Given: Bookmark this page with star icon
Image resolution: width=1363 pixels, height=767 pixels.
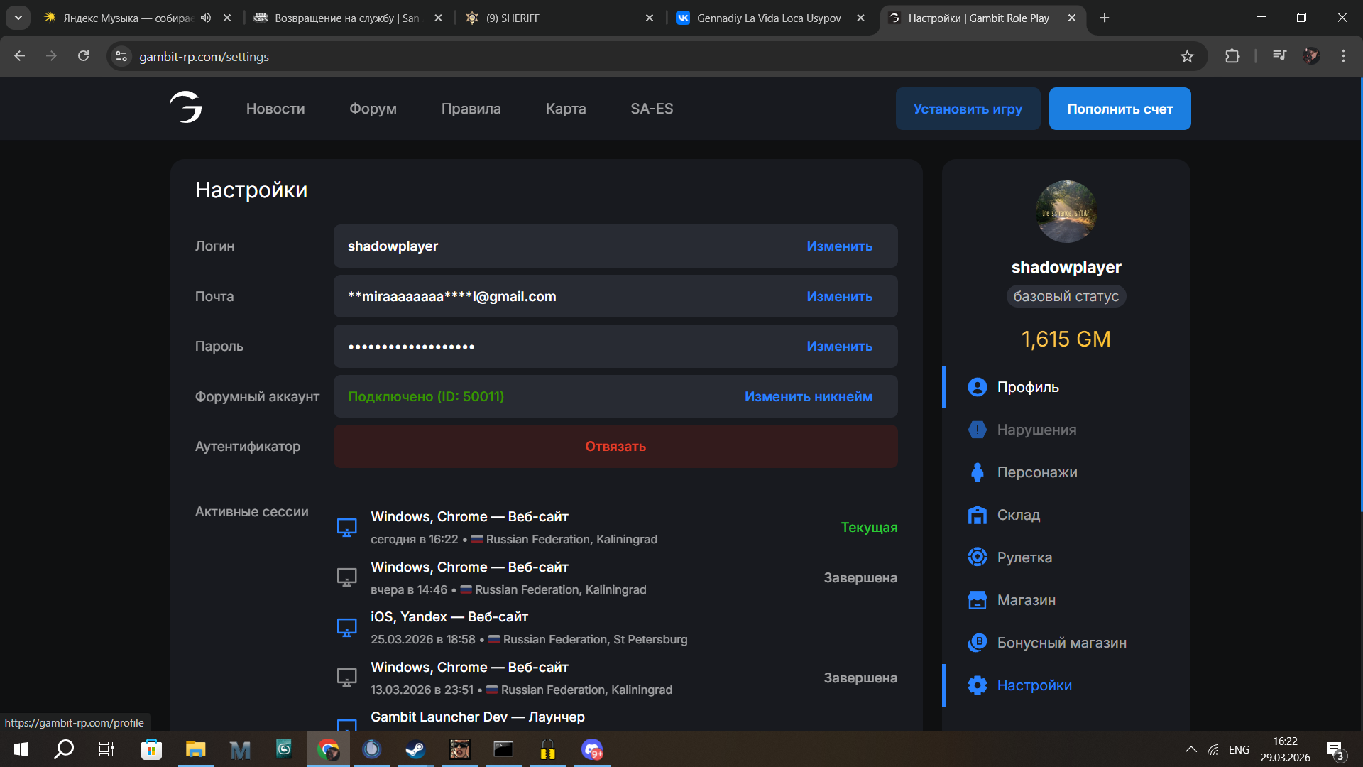Looking at the screenshot, I should coord(1187,56).
